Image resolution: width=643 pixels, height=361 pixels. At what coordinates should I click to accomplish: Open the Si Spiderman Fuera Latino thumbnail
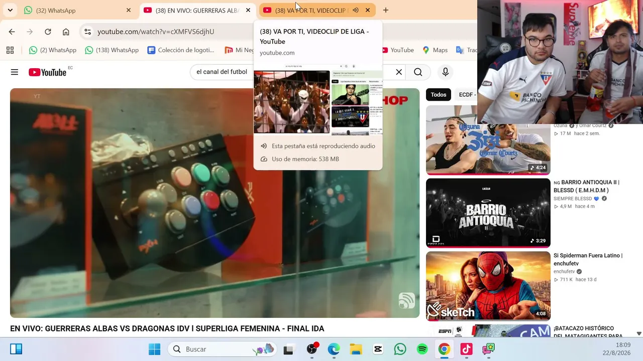(x=488, y=286)
